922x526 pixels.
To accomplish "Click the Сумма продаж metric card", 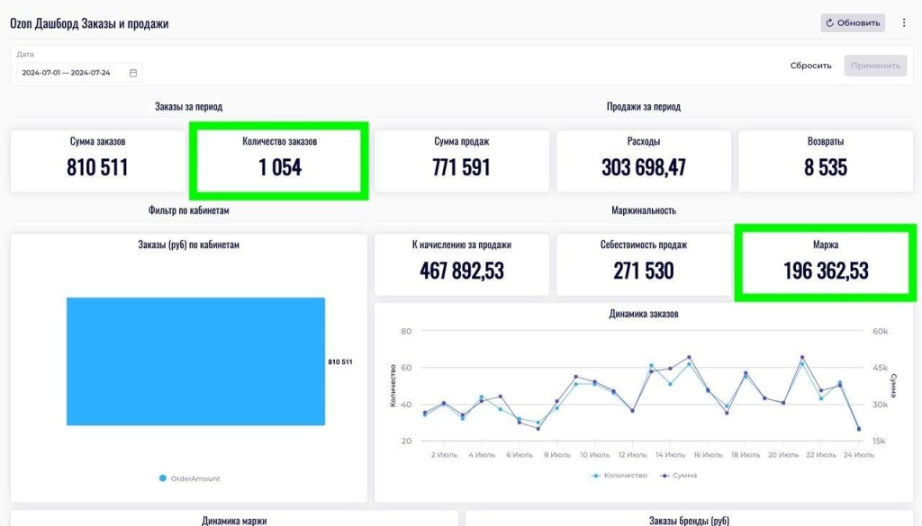I will tap(461, 160).
